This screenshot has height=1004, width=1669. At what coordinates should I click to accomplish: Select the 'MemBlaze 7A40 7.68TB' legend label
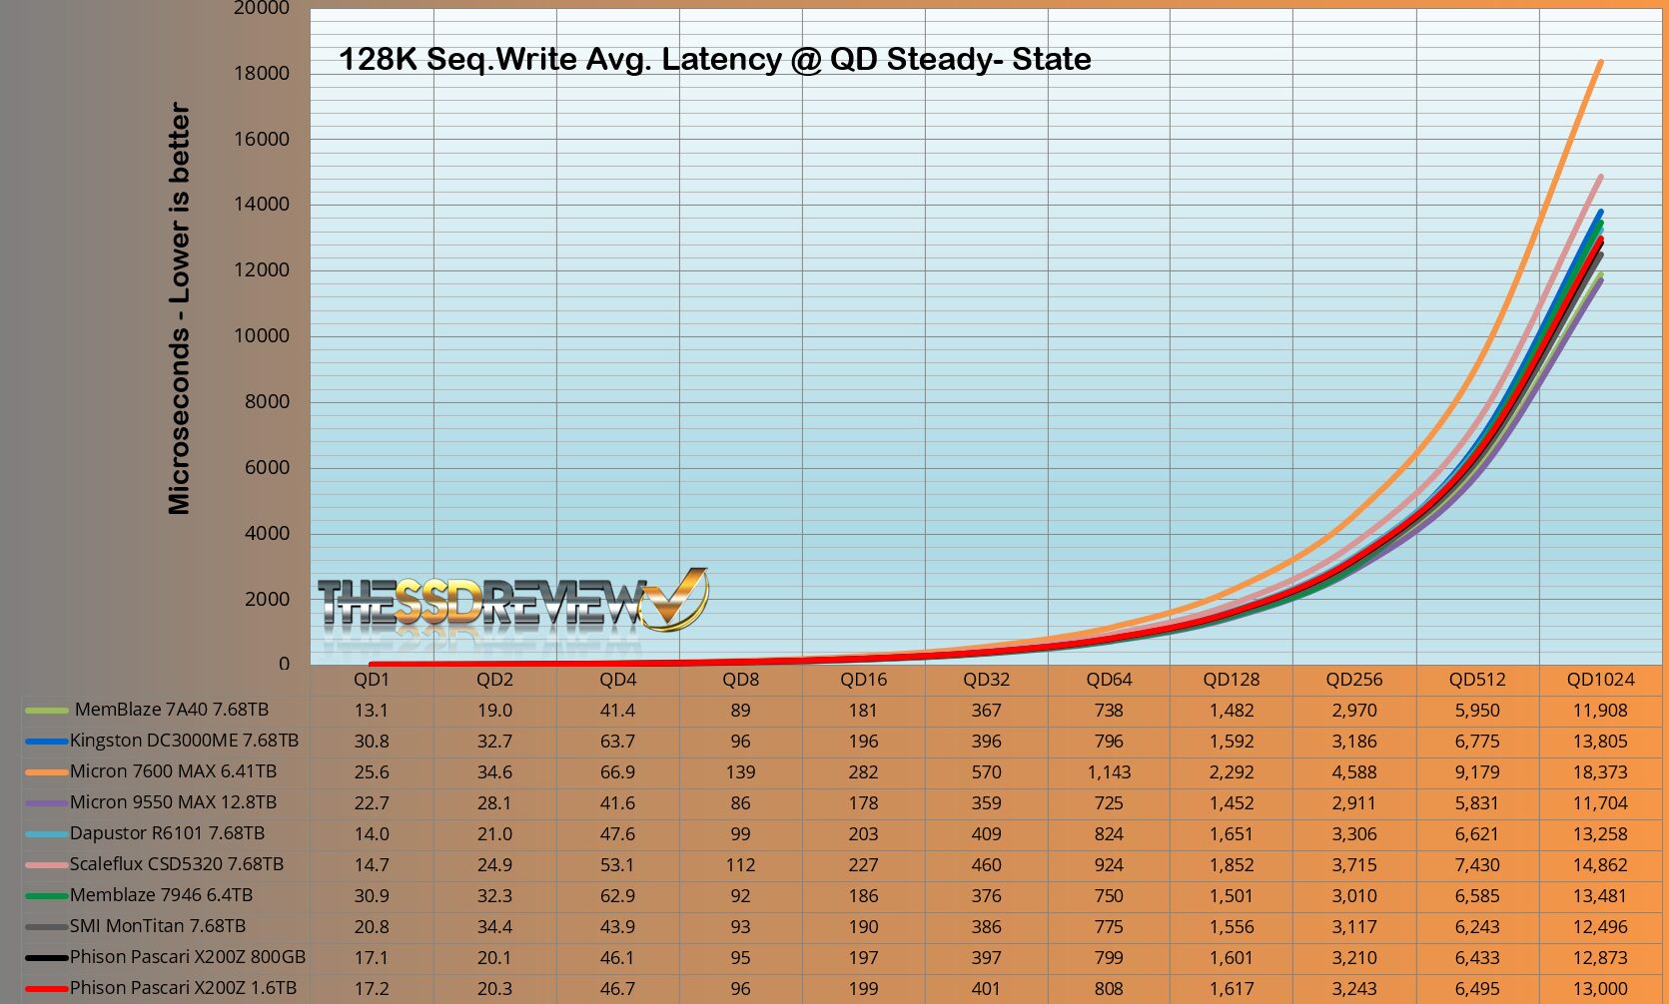[x=172, y=710]
